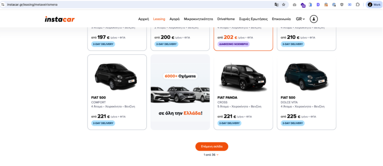
Task: Click the address bar URL field
Action: coord(123,4)
